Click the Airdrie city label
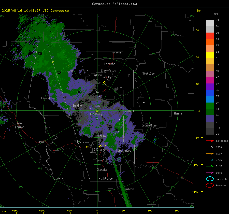The width and height of the screenshot is (229, 214). (x=100, y=136)
